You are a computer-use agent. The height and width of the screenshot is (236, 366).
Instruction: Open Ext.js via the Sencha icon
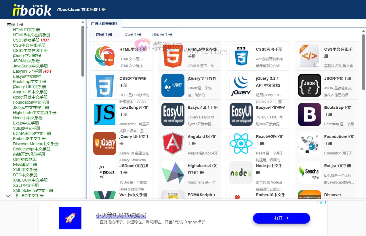[x=309, y=172]
